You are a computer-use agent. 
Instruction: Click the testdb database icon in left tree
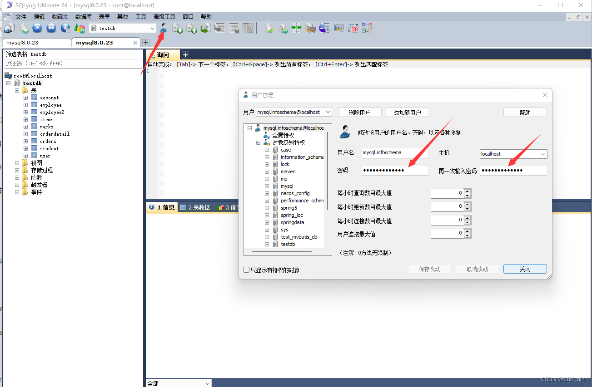[17, 83]
